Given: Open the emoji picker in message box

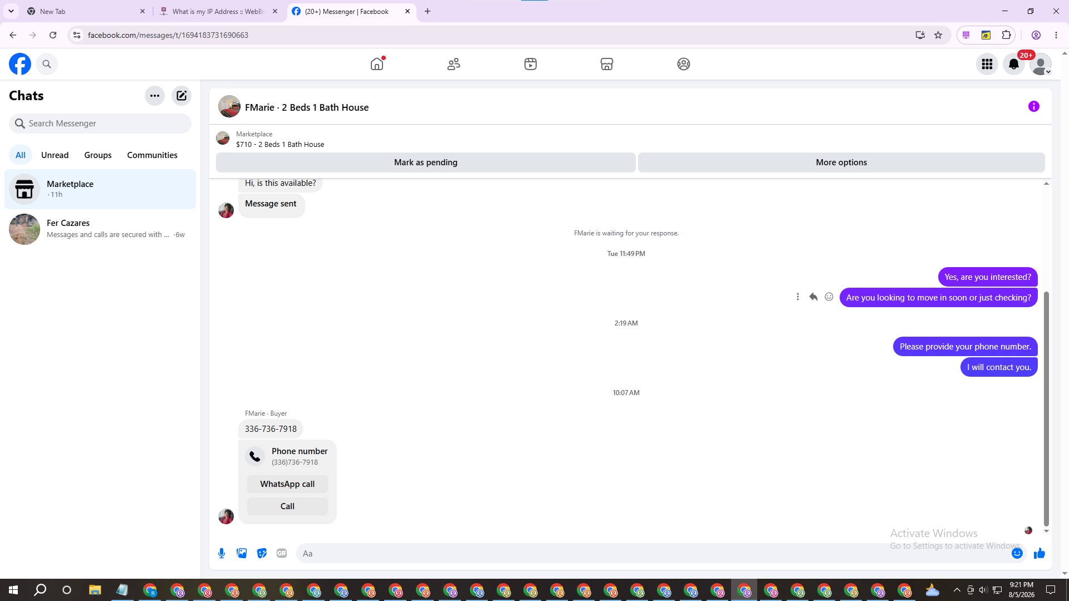Looking at the screenshot, I should tap(1017, 553).
